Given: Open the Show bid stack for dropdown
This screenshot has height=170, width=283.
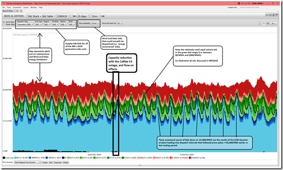Looking at the screenshot, I should [x=119, y=23].
